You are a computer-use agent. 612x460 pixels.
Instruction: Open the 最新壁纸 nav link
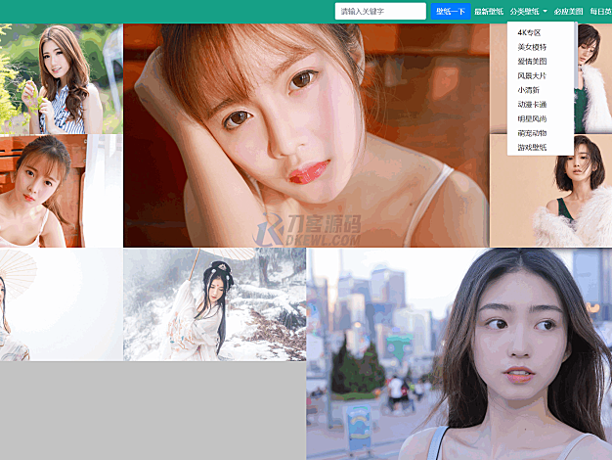tap(489, 12)
